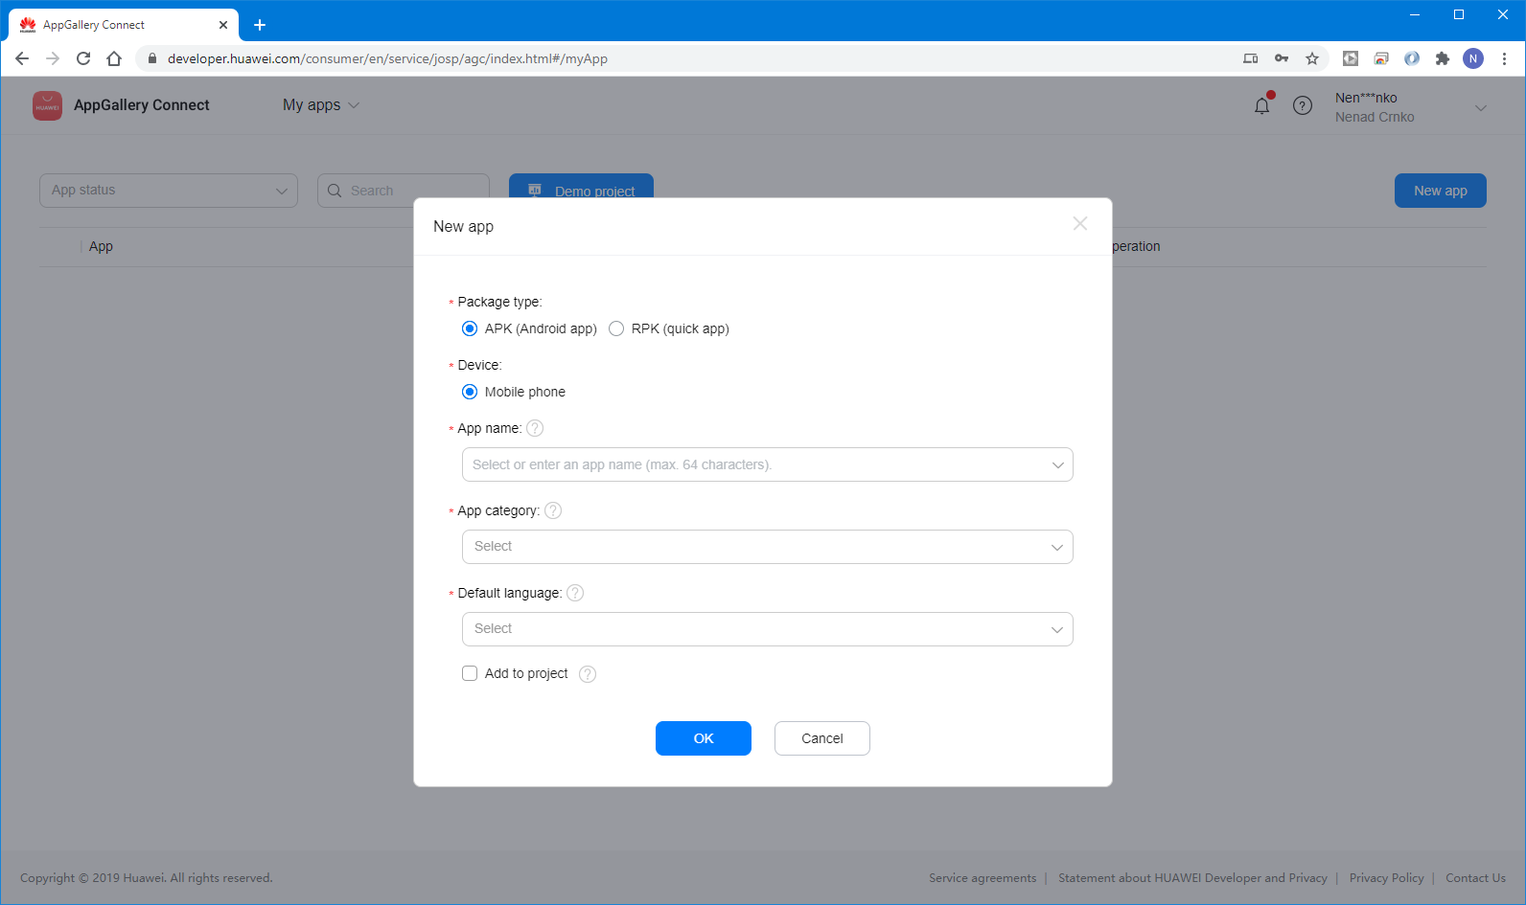Open the My apps menu
The image size is (1526, 905).
(321, 105)
